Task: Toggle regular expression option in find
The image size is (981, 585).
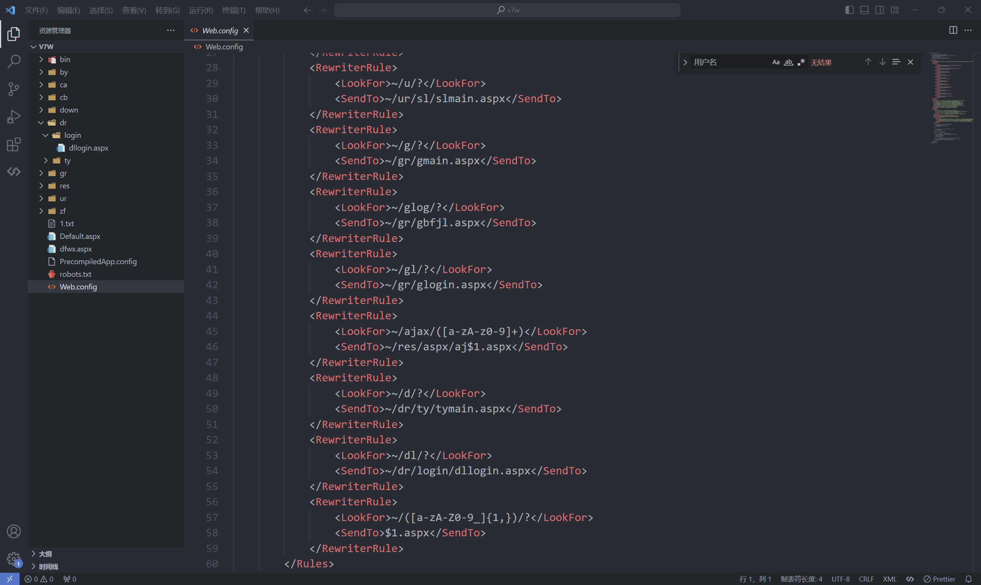Action: coord(801,62)
